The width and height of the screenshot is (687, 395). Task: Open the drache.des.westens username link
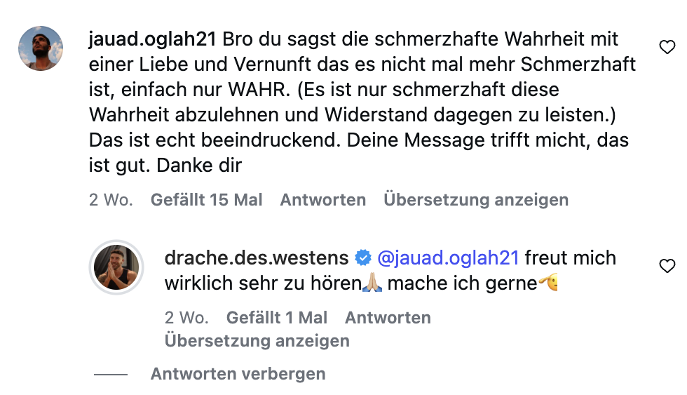pos(256,258)
